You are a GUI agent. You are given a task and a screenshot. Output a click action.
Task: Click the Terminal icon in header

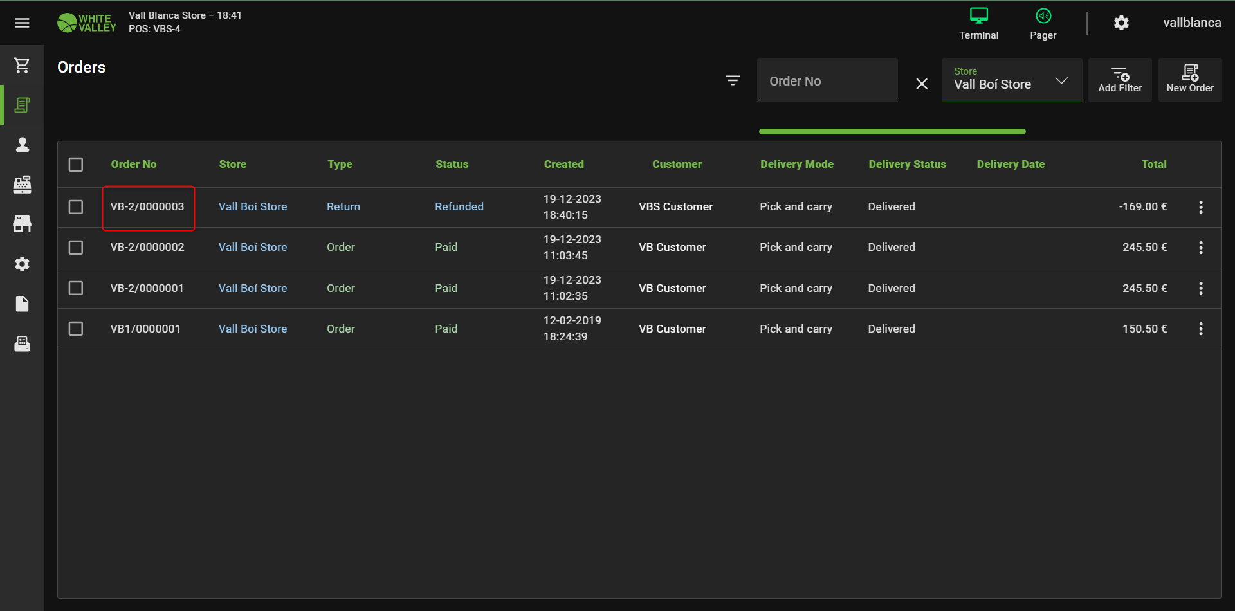(978, 23)
